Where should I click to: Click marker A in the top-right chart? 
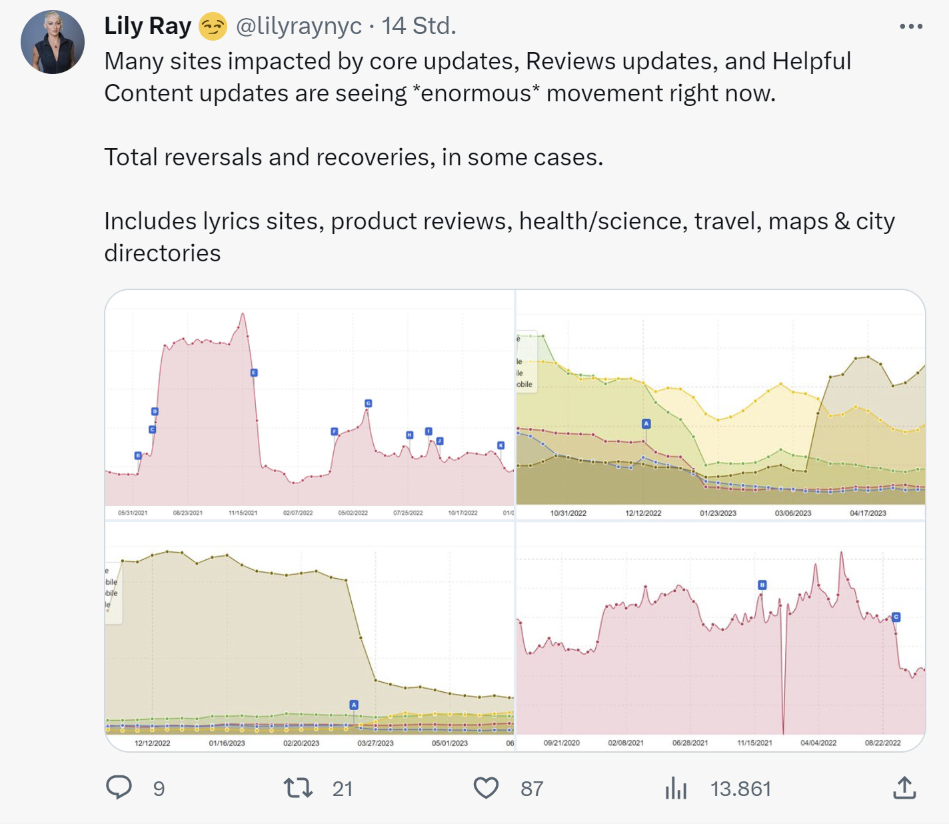click(646, 423)
